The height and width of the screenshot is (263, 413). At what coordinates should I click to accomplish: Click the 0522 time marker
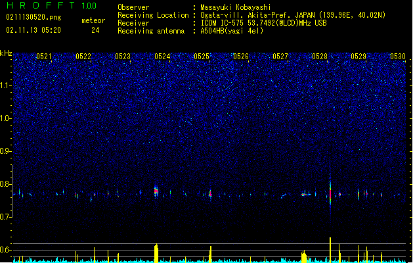(x=83, y=57)
